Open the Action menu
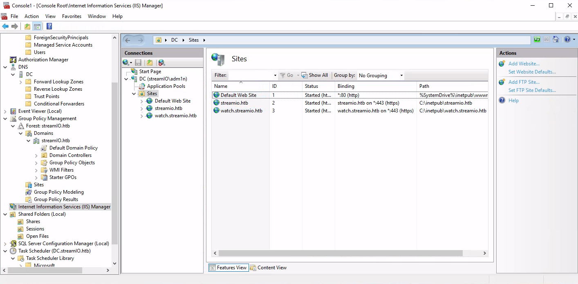Image resolution: width=578 pixels, height=284 pixels. (31, 16)
